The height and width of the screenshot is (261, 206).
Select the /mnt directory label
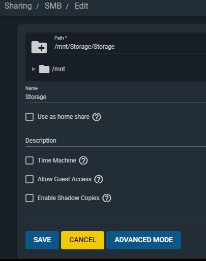[58, 69]
